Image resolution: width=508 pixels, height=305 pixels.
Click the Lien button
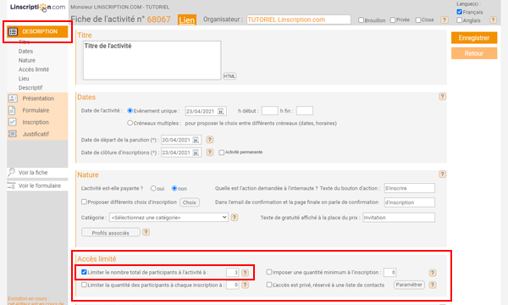tap(187, 19)
